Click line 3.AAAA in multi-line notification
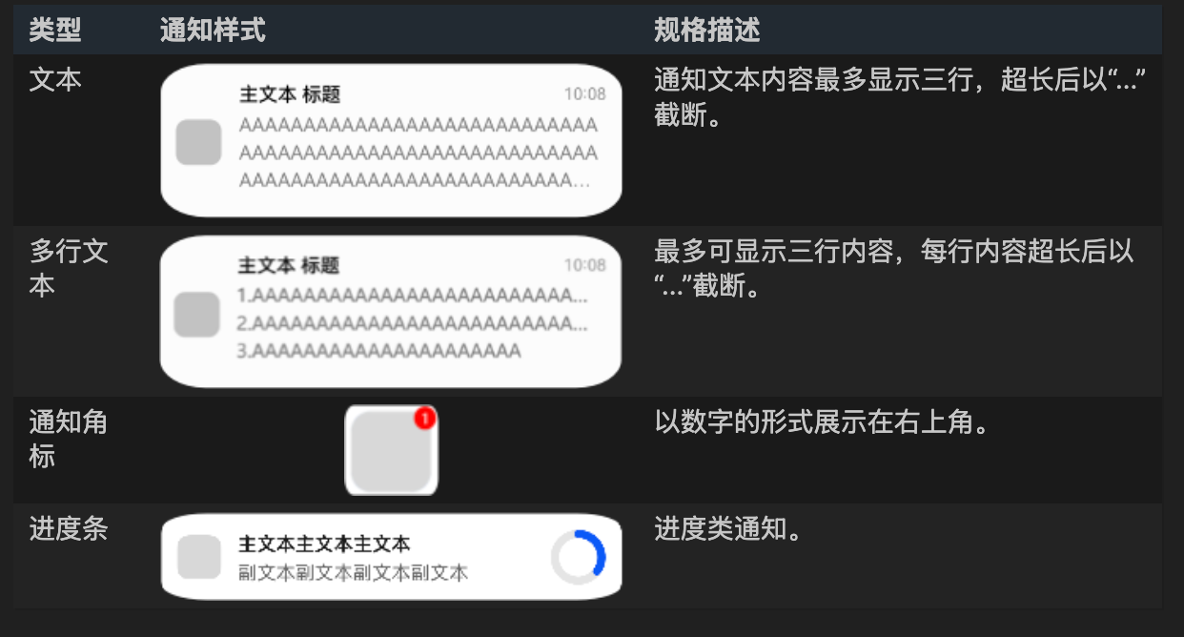The width and height of the screenshot is (1184, 637). click(x=378, y=351)
